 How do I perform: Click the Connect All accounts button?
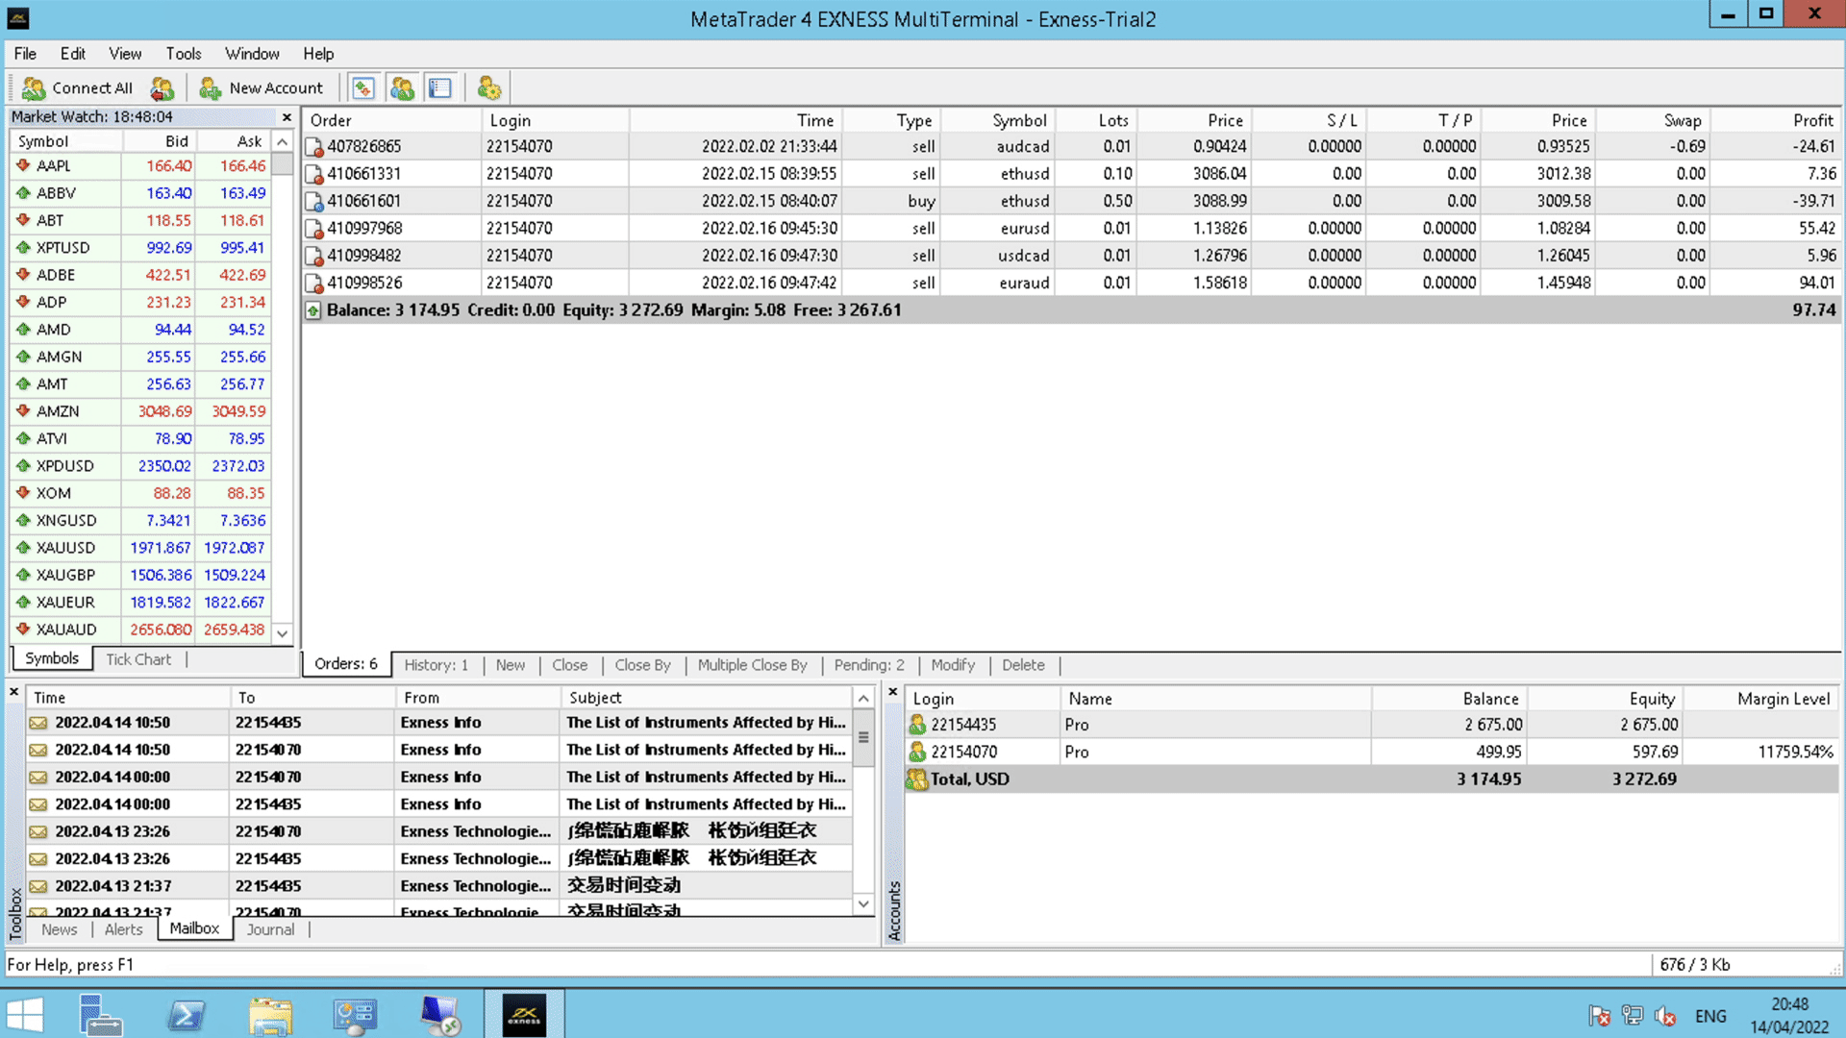click(77, 88)
